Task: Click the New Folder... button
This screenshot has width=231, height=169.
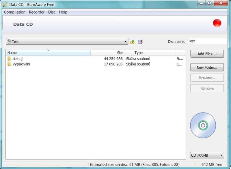Action: pyautogui.click(x=207, y=67)
